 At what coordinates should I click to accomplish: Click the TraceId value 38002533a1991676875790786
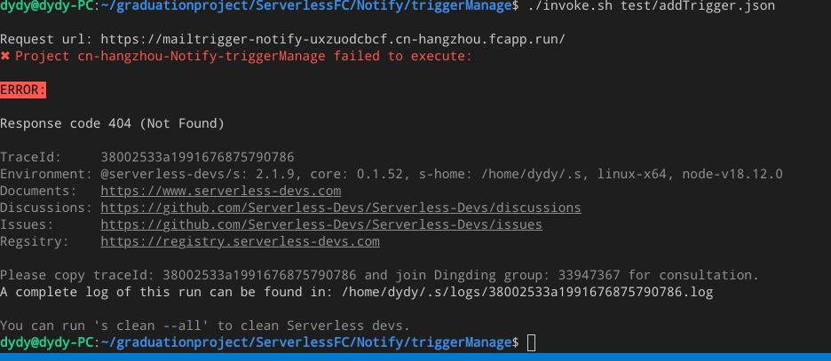coord(197,157)
